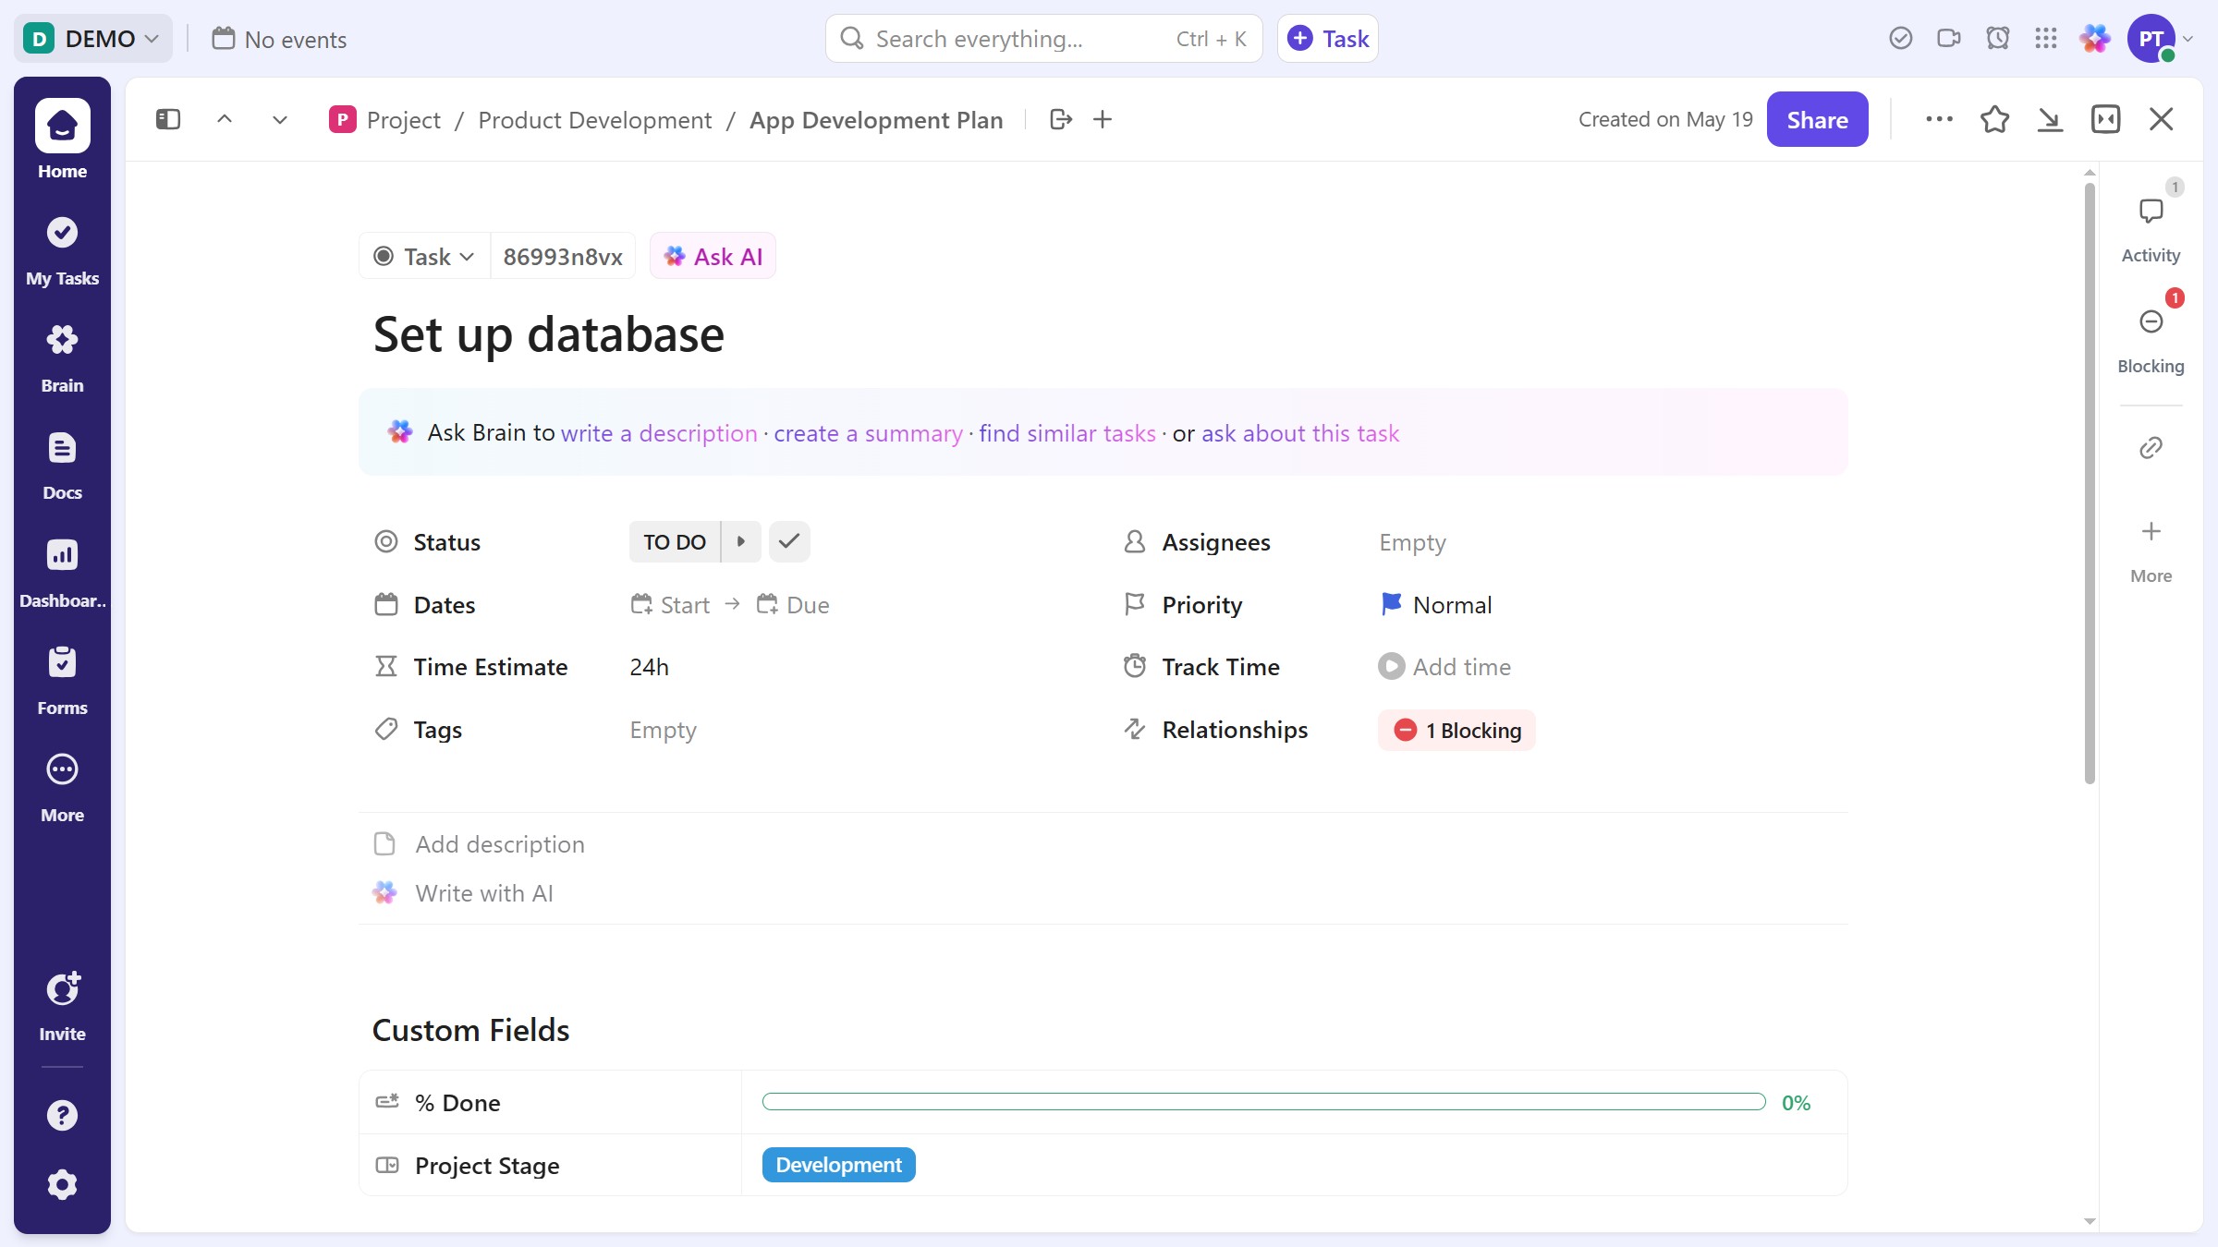Mark the task complete with the checkmark
The width and height of the screenshot is (2218, 1247).
tap(788, 542)
